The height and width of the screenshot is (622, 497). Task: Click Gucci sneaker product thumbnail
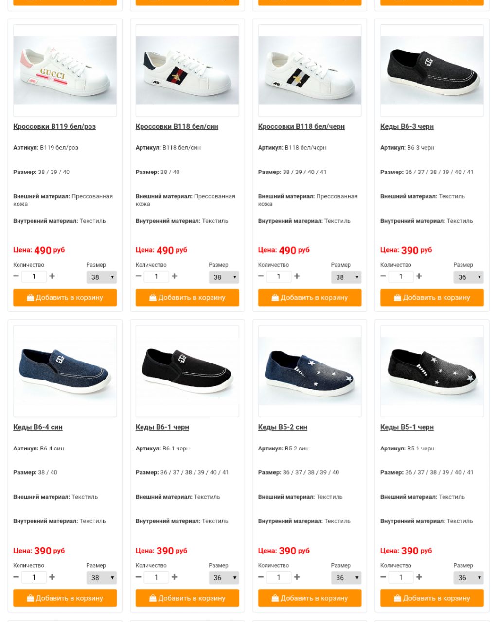point(65,70)
